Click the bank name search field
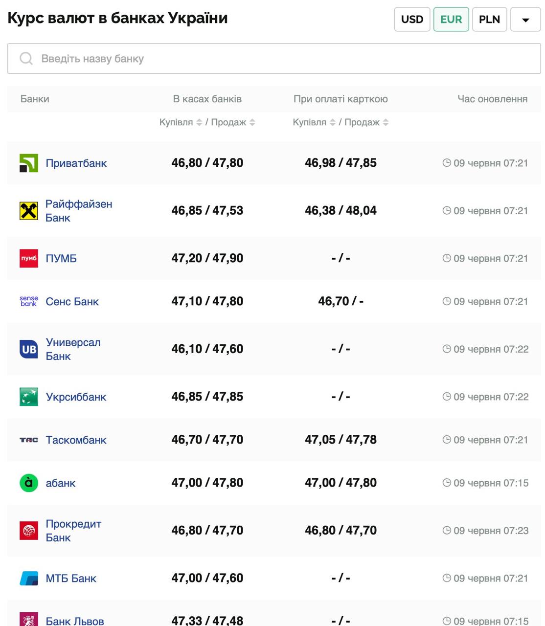Viewport: 545px width, 626px height. (x=274, y=59)
